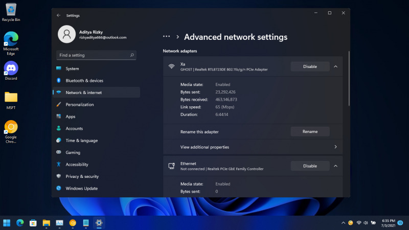Click the Advanced network settings title

236,37
